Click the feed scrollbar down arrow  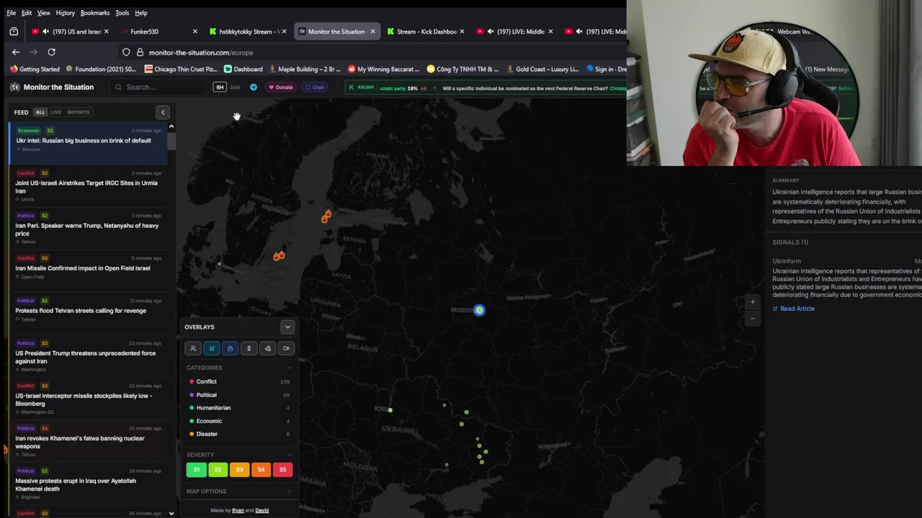[x=171, y=514]
